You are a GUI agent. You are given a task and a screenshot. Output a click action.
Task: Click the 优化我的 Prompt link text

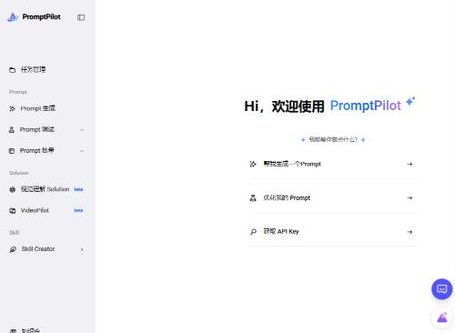(x=287, y=198)
